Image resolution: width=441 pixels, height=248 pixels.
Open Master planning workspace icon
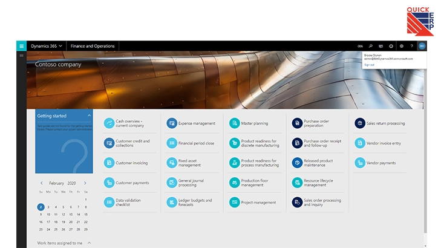coord(234,123)
